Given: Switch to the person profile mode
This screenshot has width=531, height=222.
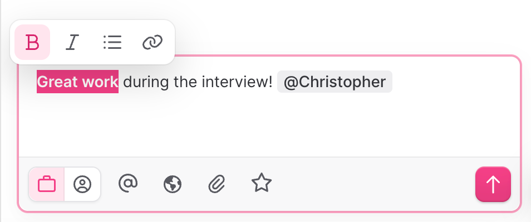Looking at the screenshot, I should tap(82, 184).
